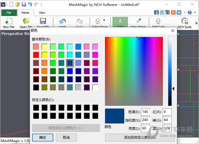Click the luminance slider arrow marker
The width and height of the screenshot is (199, 144).
pos(173,89)
